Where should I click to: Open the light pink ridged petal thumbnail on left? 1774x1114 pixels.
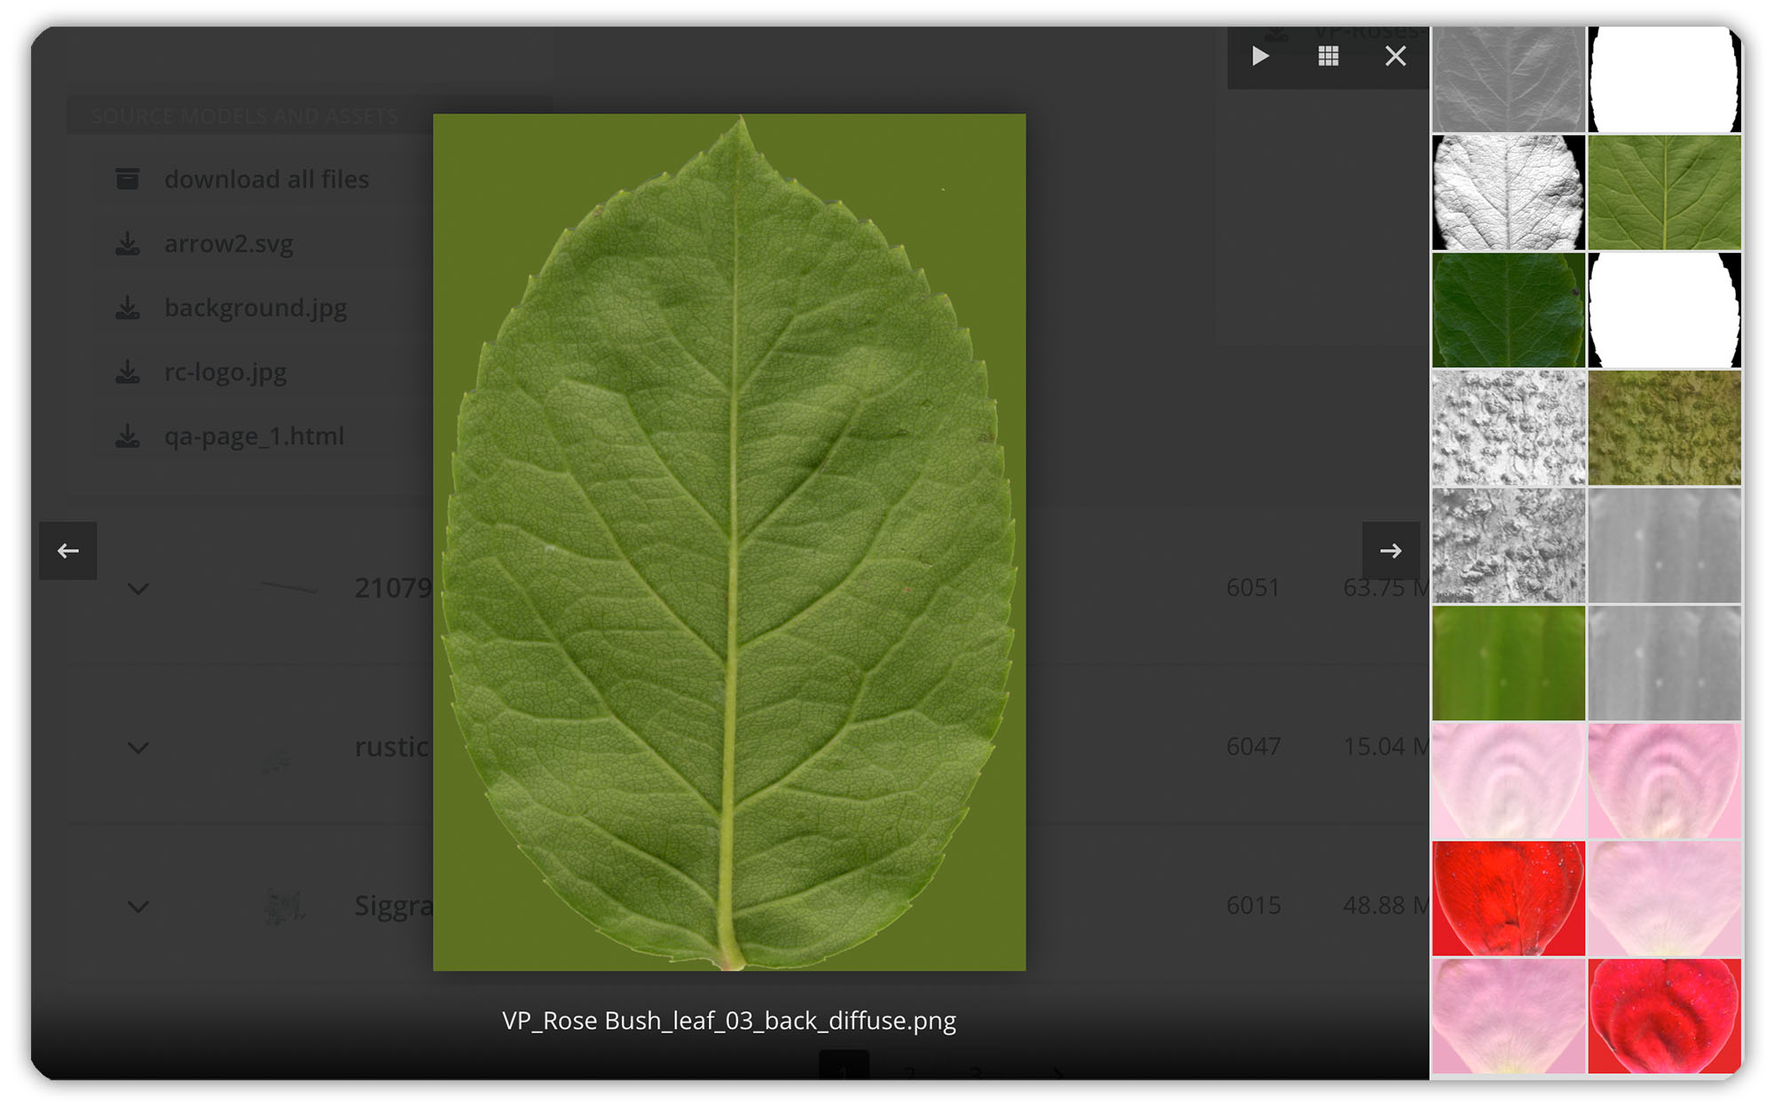[1509, 781]
